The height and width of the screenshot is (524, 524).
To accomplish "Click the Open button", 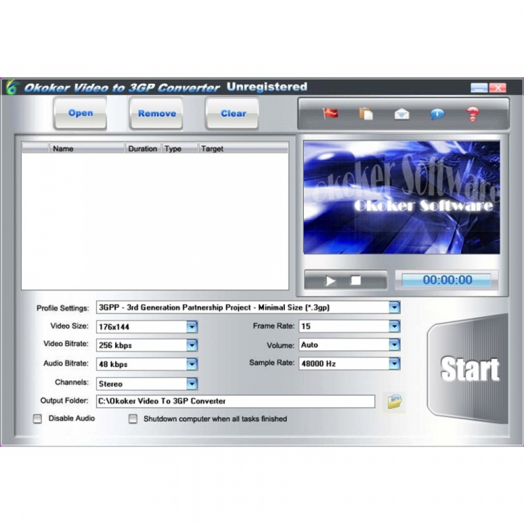I will click(x=80, y=113).
